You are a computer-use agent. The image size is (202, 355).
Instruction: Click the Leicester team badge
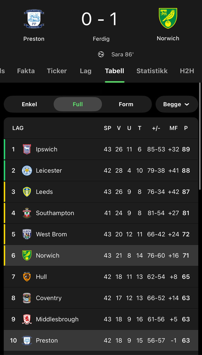click(27, 171)
